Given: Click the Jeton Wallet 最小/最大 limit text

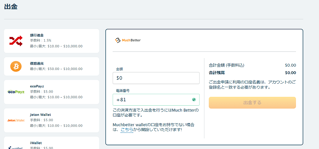Looking at the screenshot, I should (56, 126).
